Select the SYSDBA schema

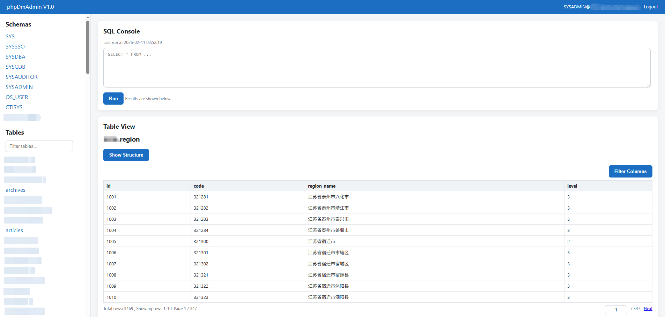point(15,57)
